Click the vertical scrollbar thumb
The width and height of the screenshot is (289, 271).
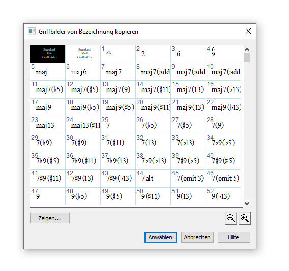247,58
